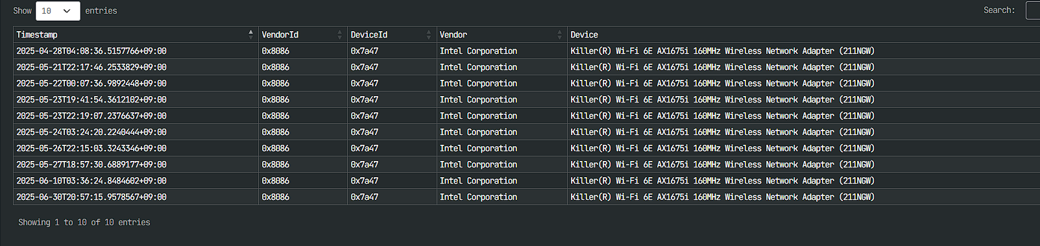Viewport: 1040px width, 246px height.
Task: Click the Vendor sort arrow icon
Action: click(x=559, y=34)
